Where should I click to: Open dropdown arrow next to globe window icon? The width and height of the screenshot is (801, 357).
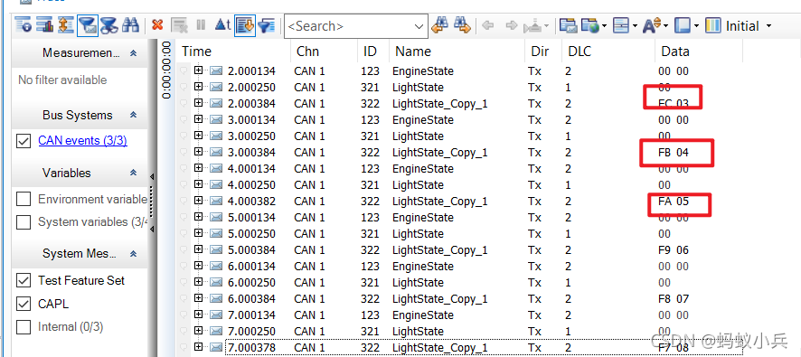coord(605,26)
